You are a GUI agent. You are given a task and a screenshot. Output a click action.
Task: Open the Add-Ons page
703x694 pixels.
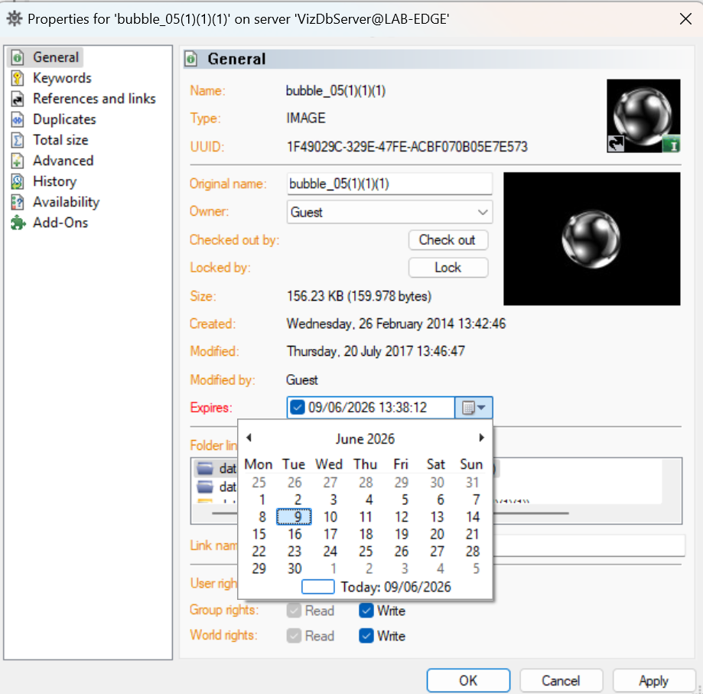coord(60,223)
